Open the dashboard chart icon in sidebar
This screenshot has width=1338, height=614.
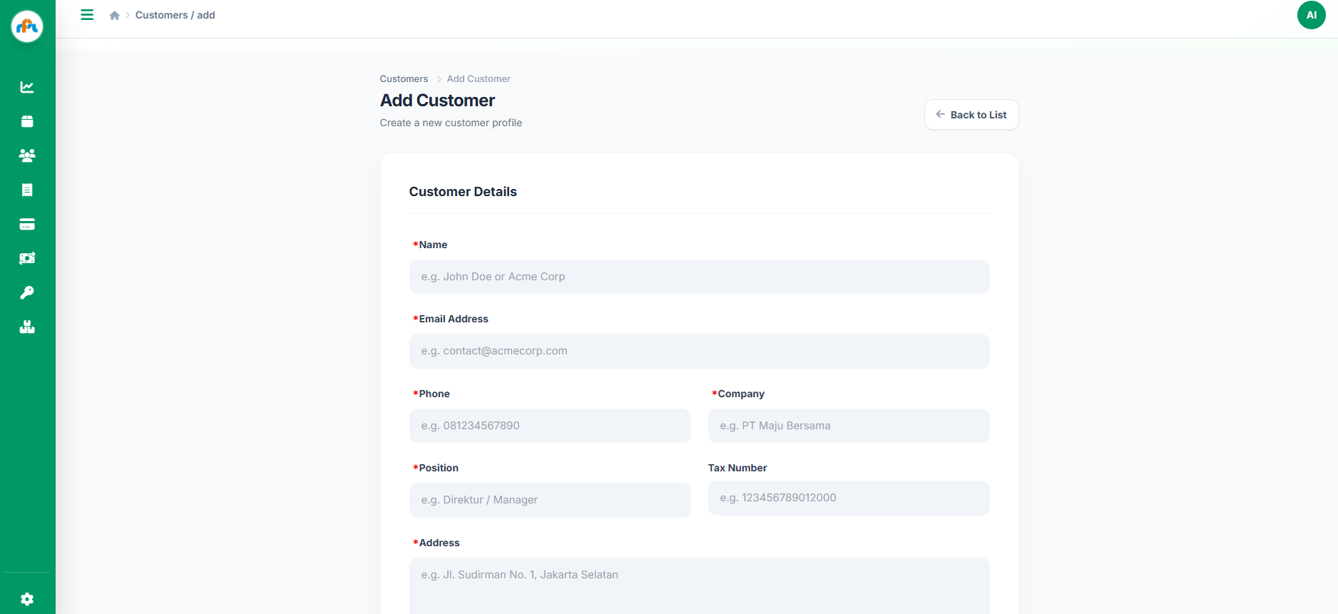tap(27, 87)
